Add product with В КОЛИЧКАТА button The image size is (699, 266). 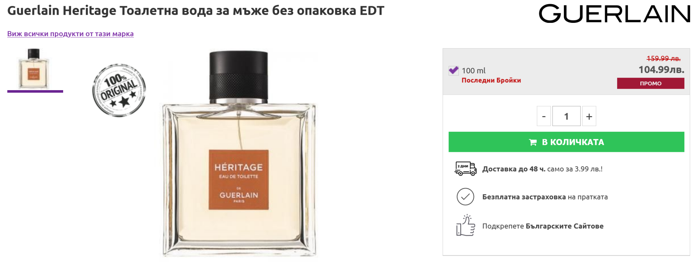[566, 142]
